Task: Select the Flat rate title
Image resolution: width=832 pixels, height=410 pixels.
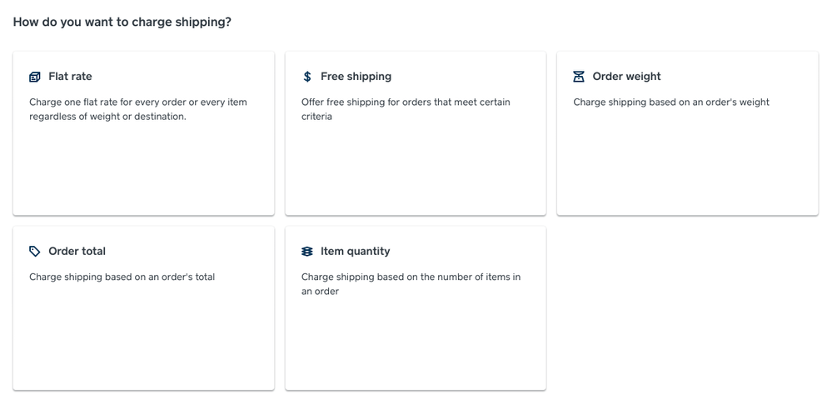Action: 70,77
